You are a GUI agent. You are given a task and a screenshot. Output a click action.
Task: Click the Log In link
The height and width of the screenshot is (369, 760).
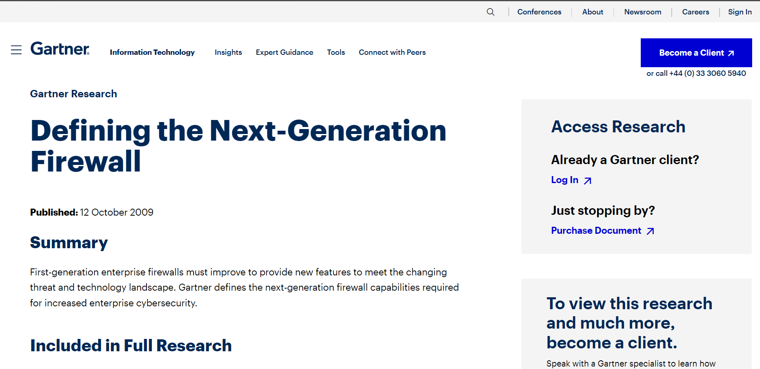(564, 180)
